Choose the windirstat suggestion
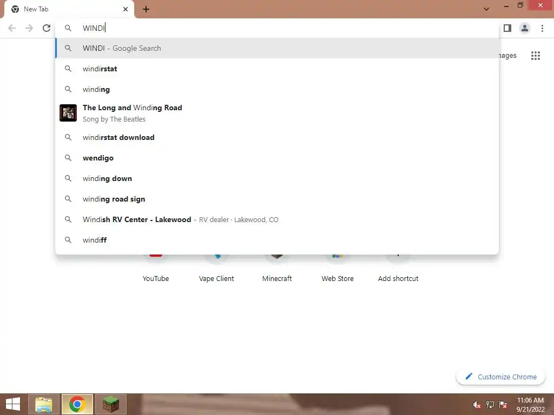 277,69
